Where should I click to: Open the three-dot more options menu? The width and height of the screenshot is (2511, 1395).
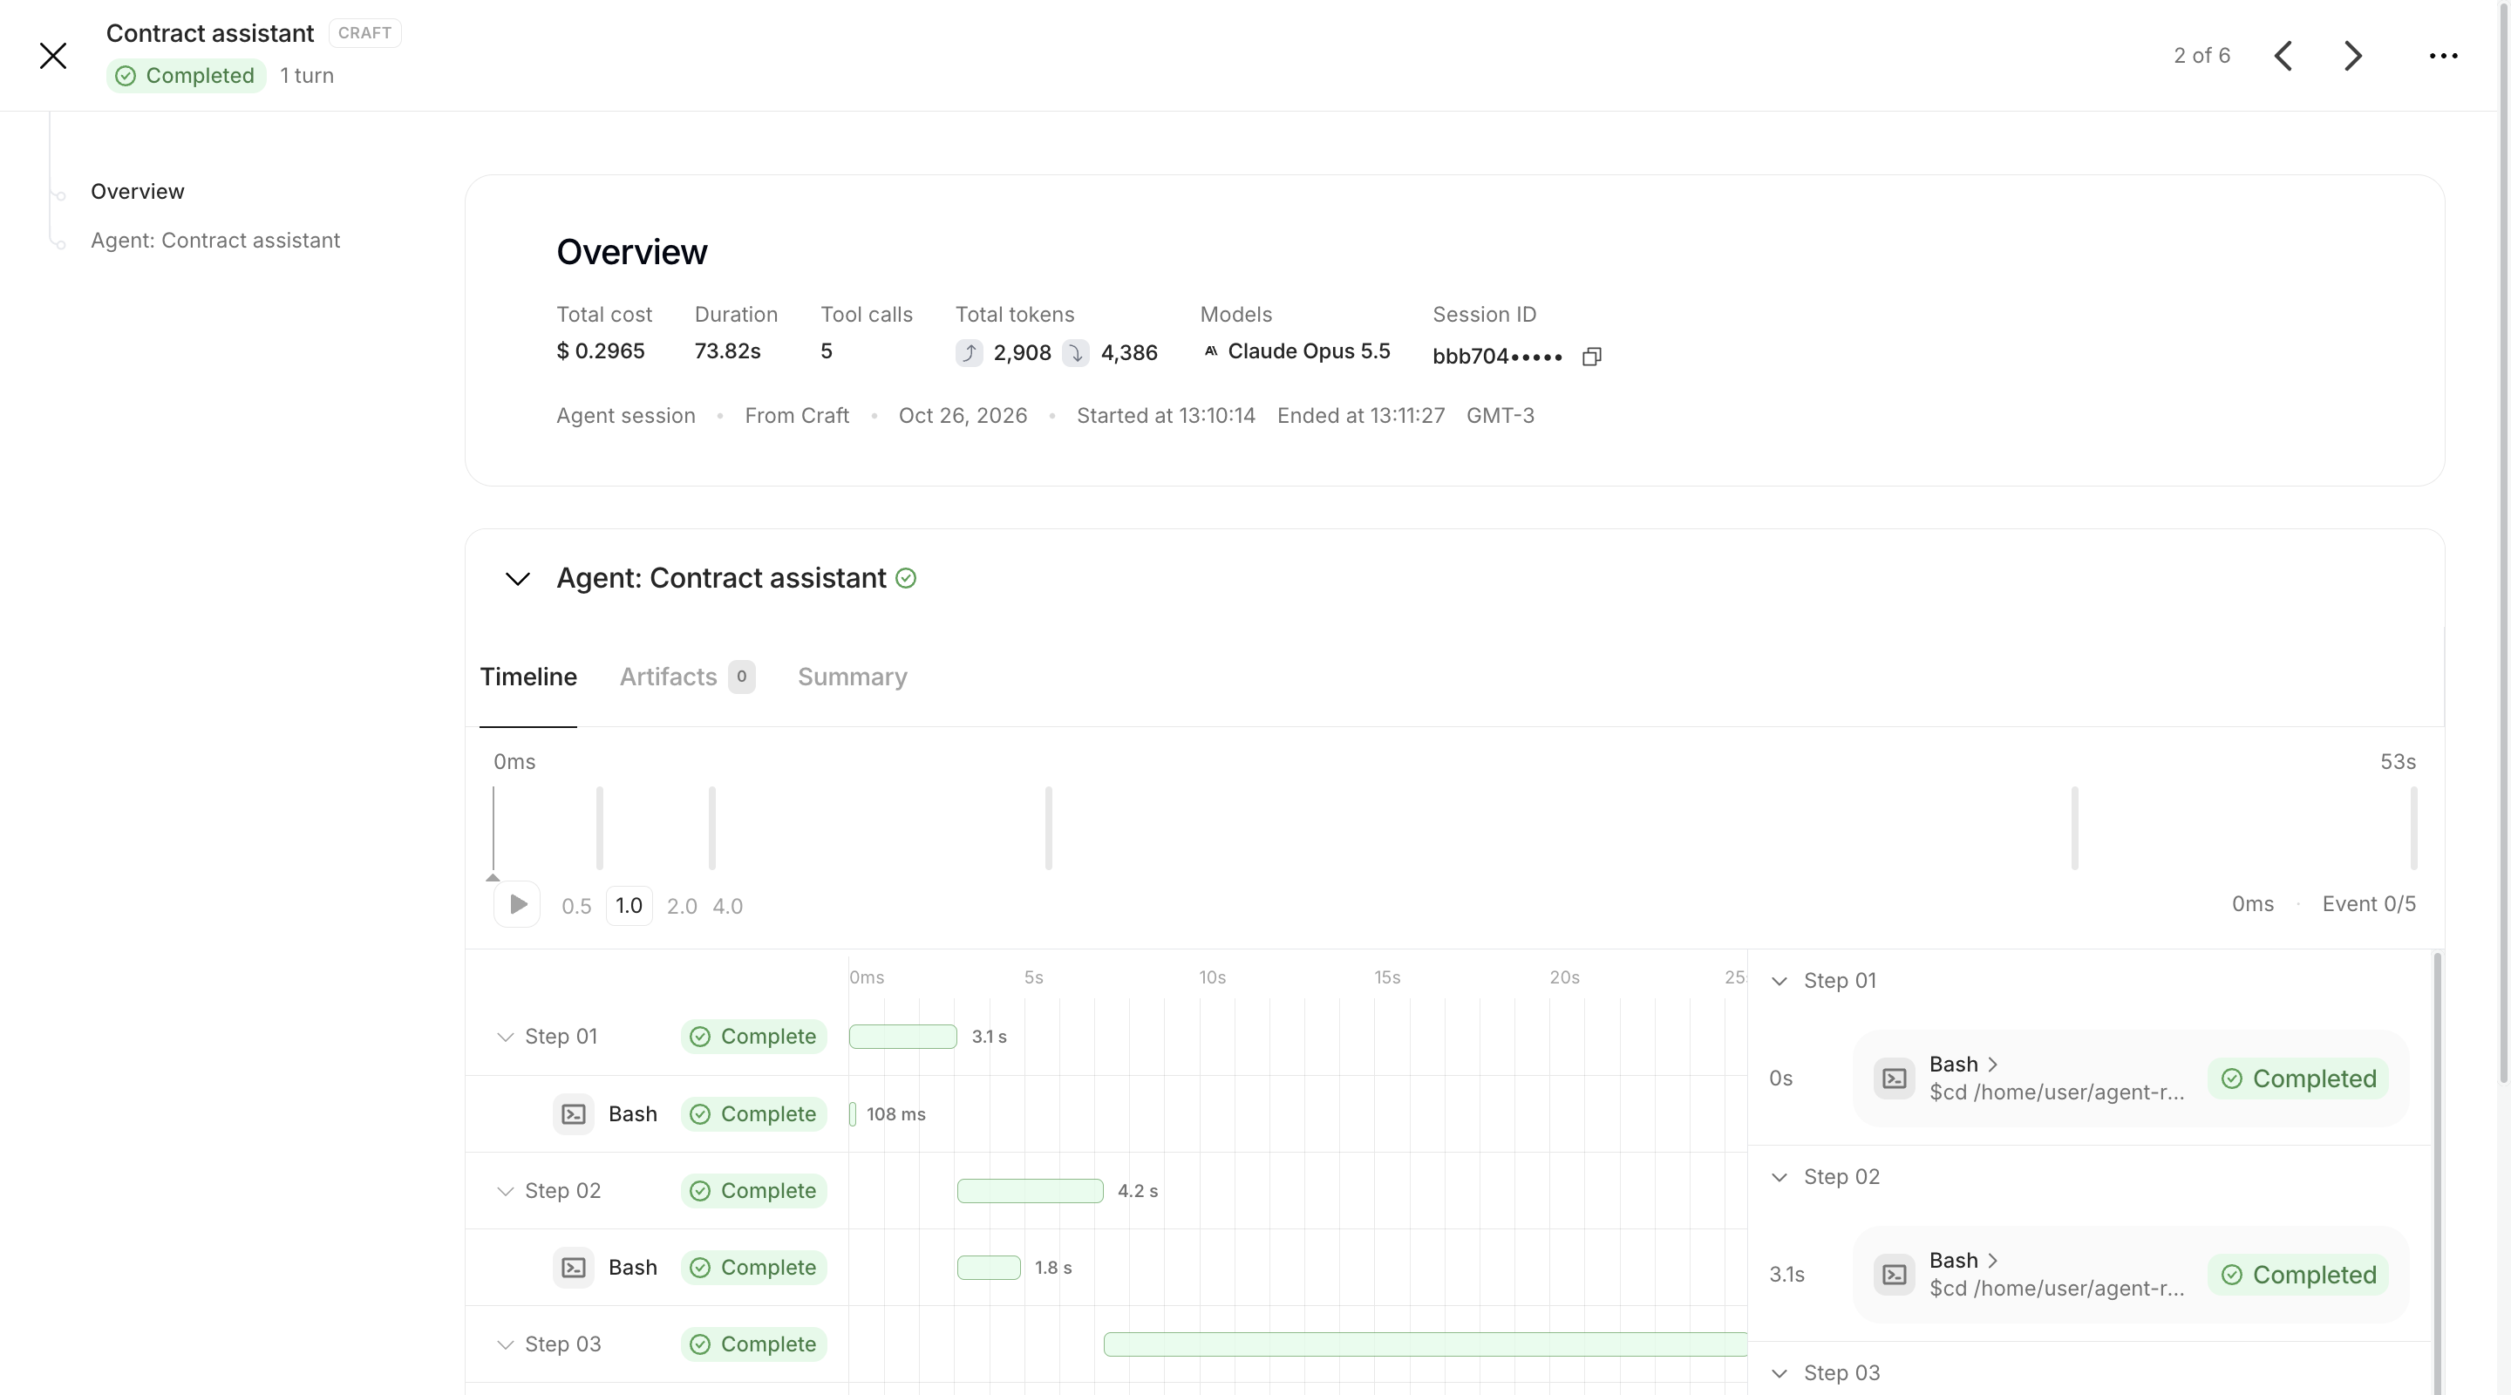click(2443, 56)
